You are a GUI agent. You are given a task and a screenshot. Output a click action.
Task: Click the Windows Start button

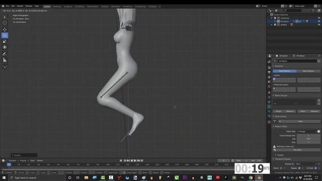[x=4, y=177]
